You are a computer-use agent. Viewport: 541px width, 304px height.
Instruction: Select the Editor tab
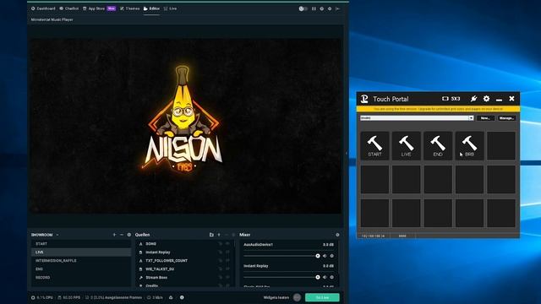tap(151, 8)
